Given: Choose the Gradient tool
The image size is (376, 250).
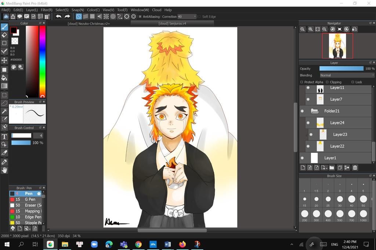Looking at the screenshot, I should pos(4,86).
